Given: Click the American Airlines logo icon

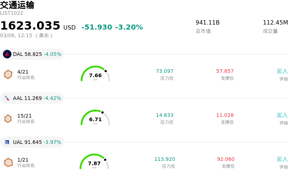Looking at the screenshot, I should [x=7, y=98].
